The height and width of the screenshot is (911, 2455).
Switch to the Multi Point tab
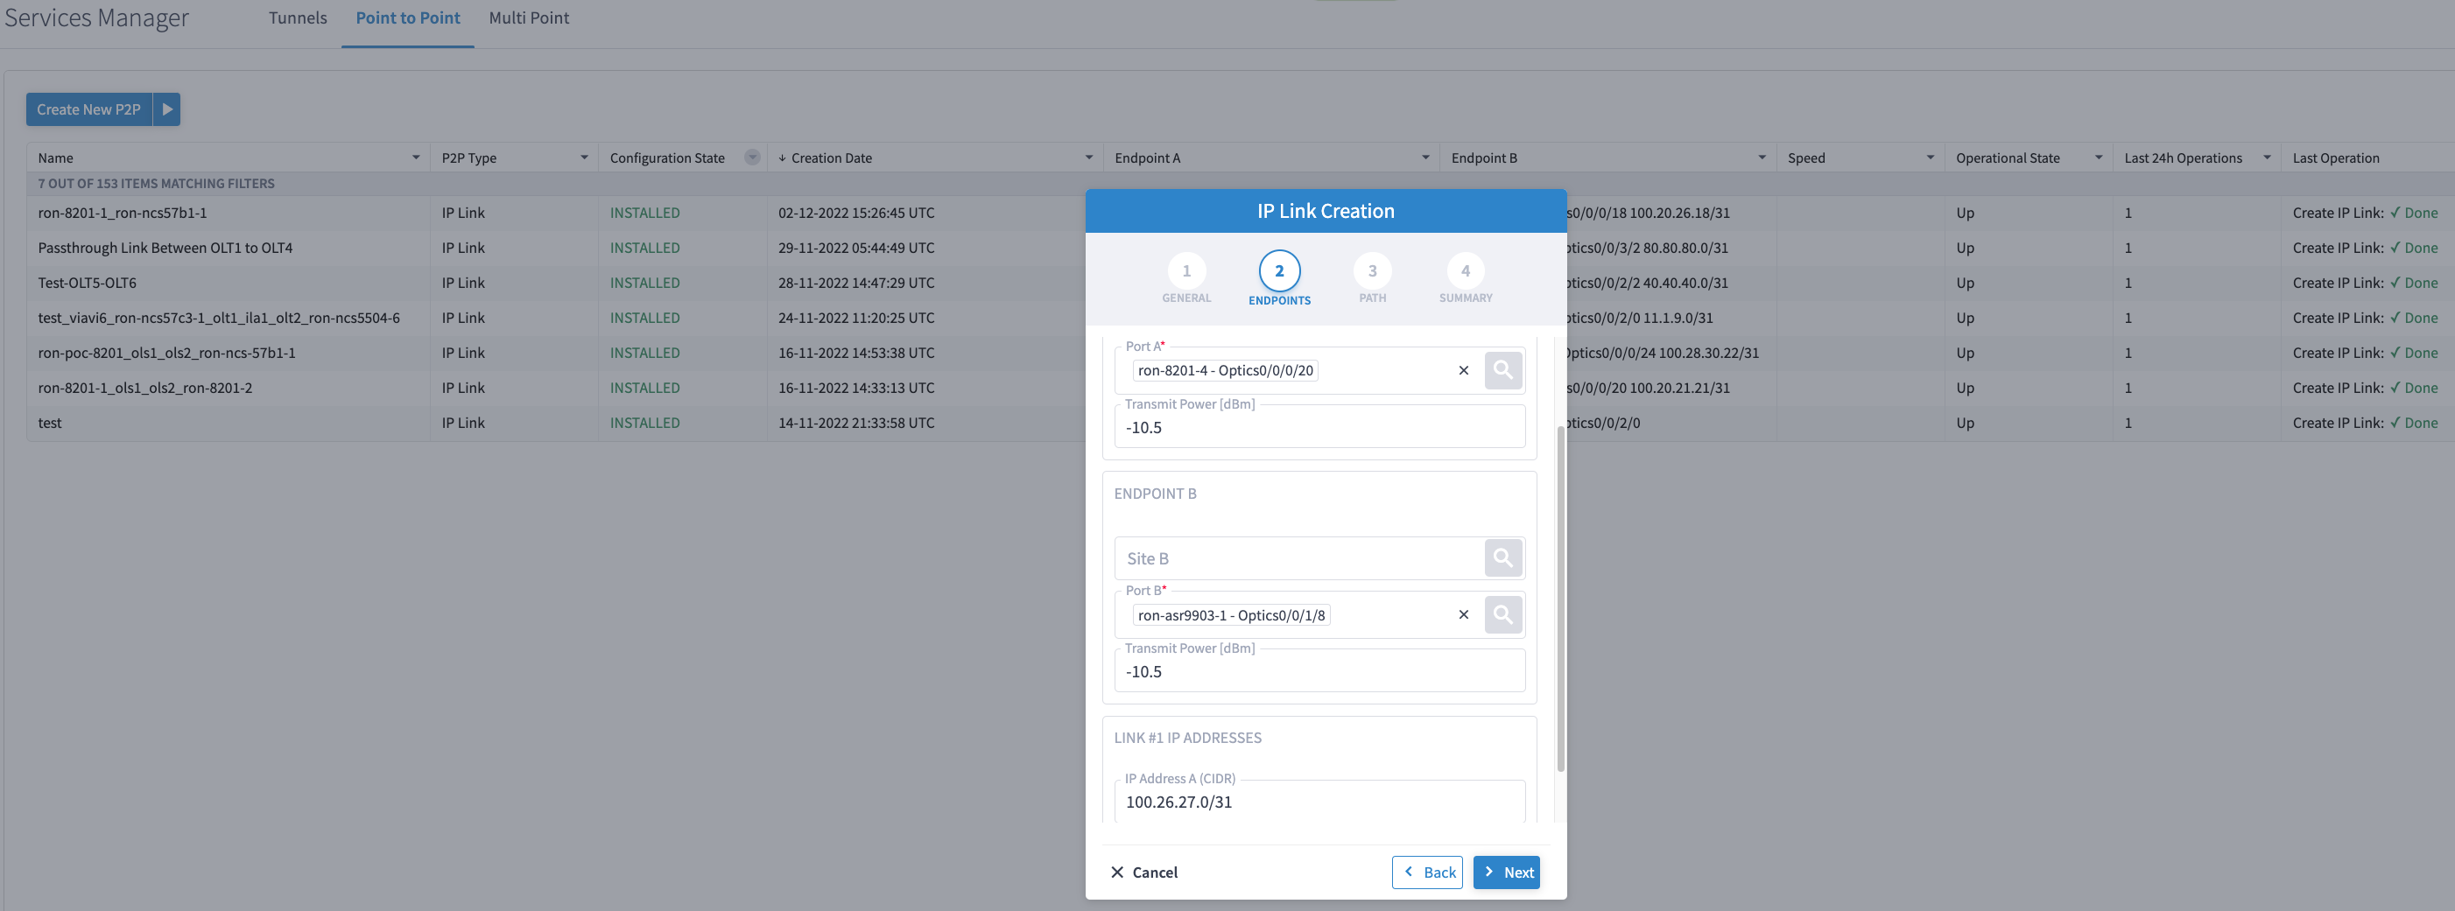(x=528, y=18)
